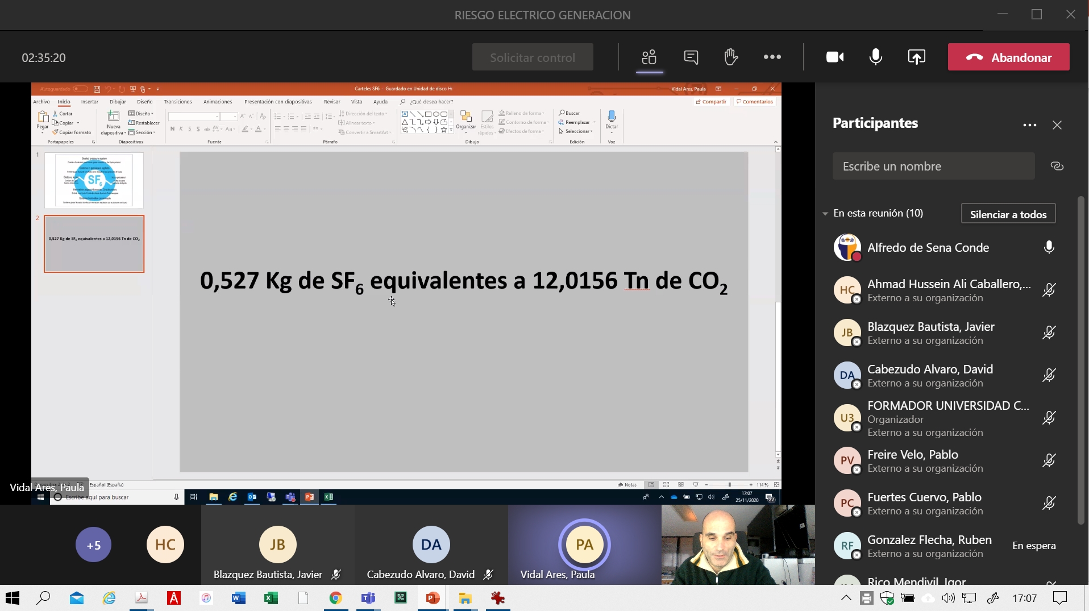
Task: Select slide 1 thumbnail in shared PowerPoint
Action: point(94,180)
